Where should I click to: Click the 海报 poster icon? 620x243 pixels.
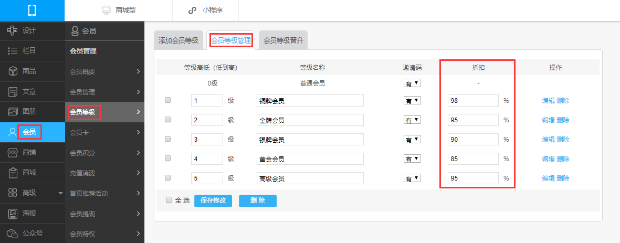pos(13,214)
